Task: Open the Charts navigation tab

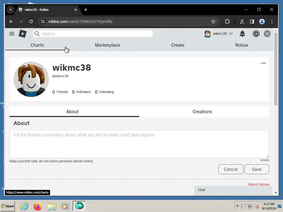Action: (x=37, y=45)
